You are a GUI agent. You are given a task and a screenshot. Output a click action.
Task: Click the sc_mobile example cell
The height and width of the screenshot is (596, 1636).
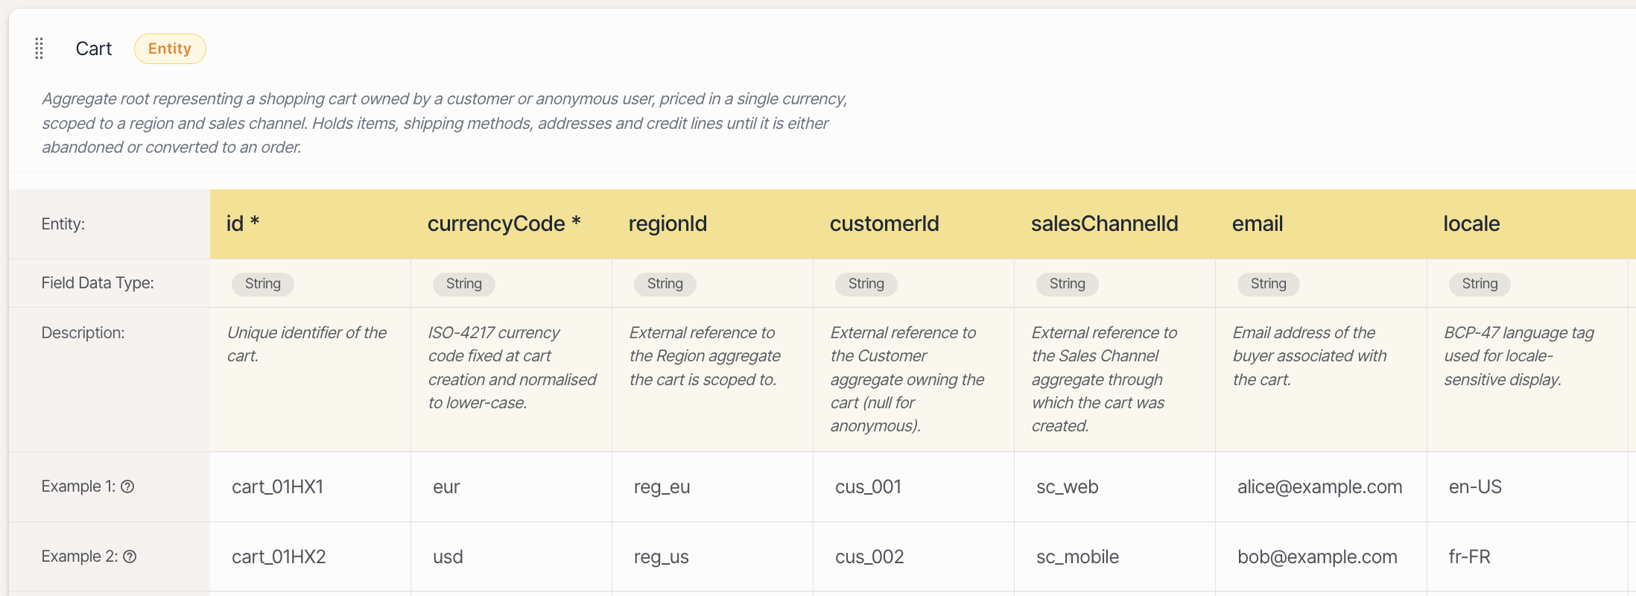tap(1077, 557)
